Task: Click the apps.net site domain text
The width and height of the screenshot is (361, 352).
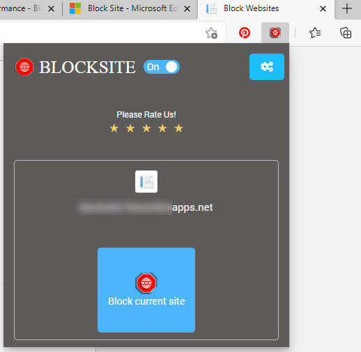Action: point(192,207)
